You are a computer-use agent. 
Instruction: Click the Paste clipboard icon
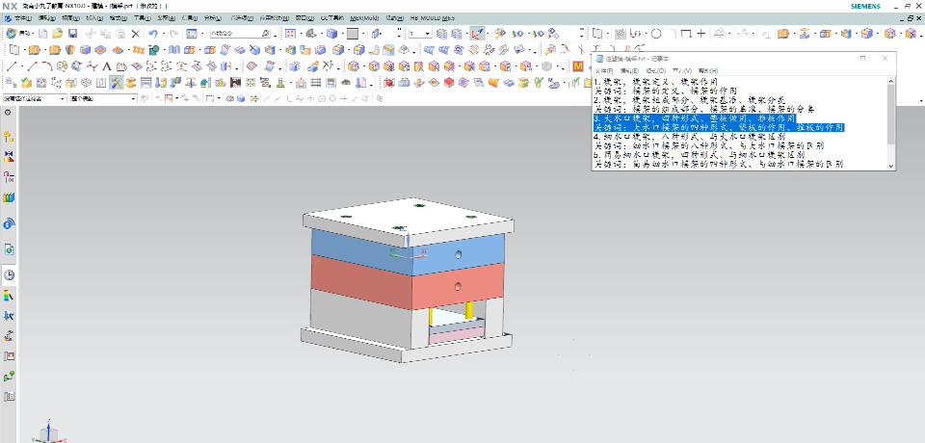click(x=120, y=34)
